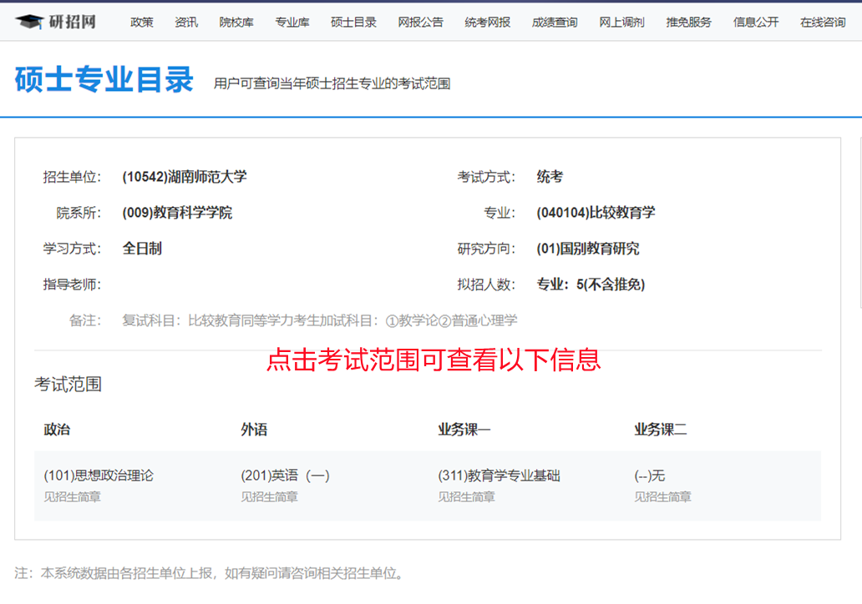
Task: Open the 政策 navigation item
Action: (142, 23)
